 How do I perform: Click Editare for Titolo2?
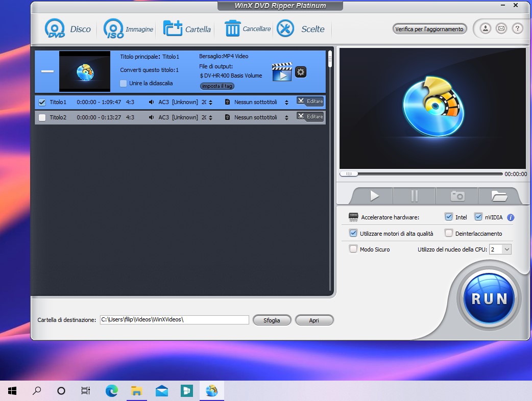(x=310, y=117)
